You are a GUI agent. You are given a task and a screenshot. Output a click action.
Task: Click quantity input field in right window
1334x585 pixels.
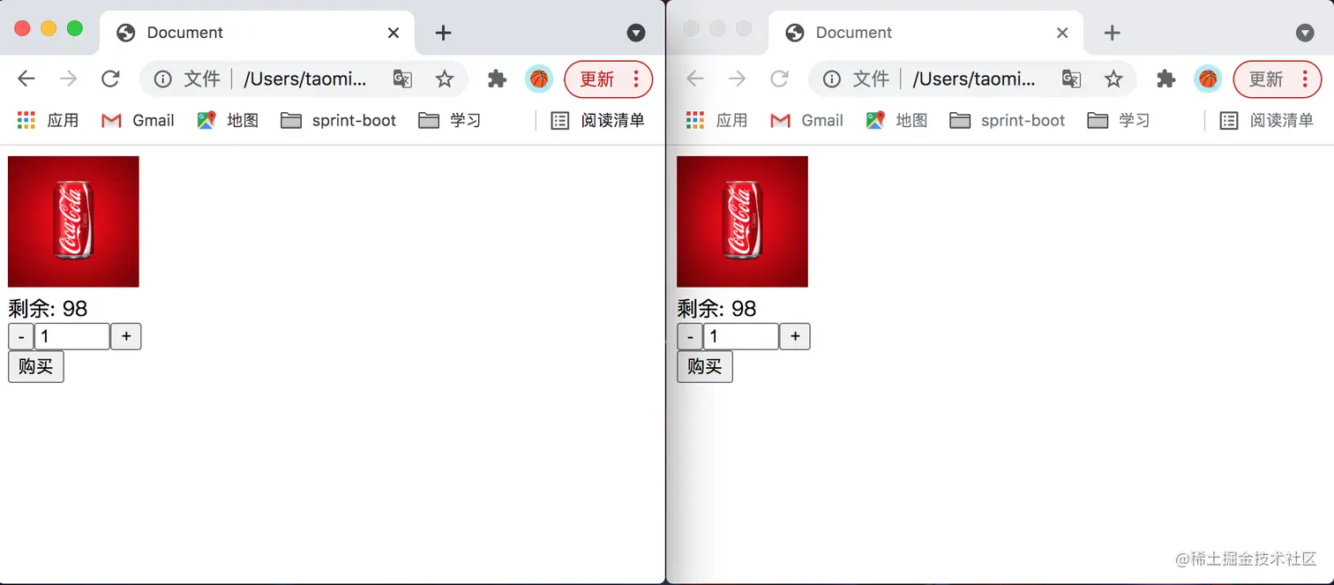[x=741, y=336]
